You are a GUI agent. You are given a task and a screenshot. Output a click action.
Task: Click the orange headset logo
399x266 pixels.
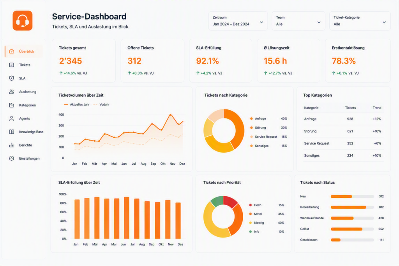[23, 21]
